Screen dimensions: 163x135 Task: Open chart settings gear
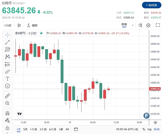click(148, 25)
